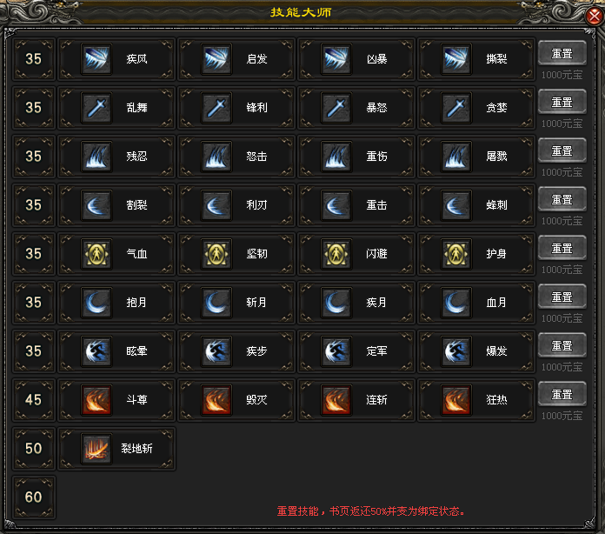605x534 pixels.
Task: Reset the 气血 skill row
Action: [562, 248]
